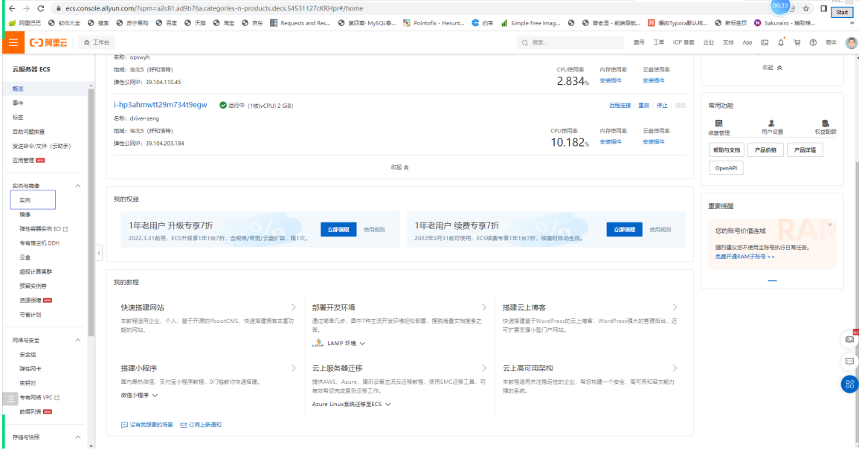The width and height of the screenshot is (859, 456).
Task: Open the orange hamburger menu
Action: tap(13, 42)
